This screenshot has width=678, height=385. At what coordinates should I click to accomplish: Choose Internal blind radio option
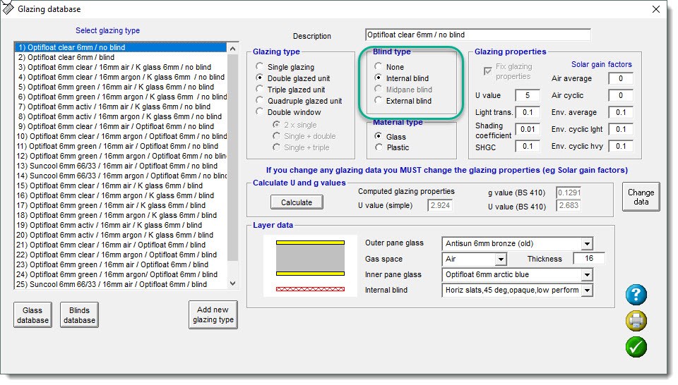[379, 78]
